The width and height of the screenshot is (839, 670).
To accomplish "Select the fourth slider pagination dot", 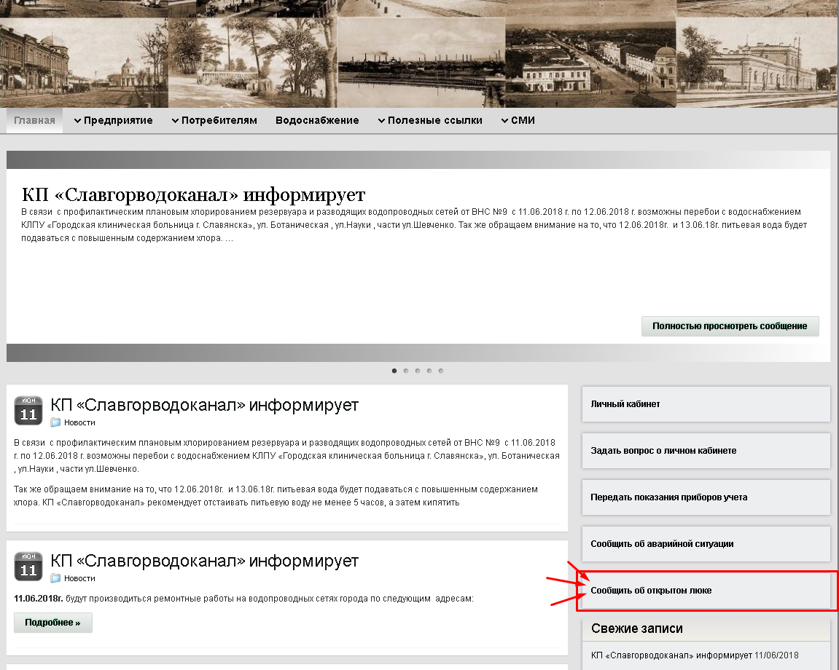I will coord(429,371).
